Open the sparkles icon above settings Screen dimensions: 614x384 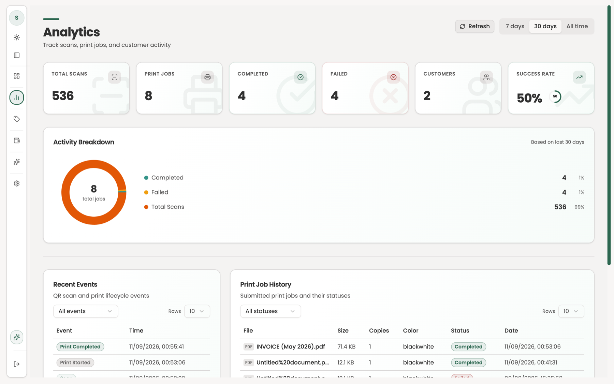pyautogui.click(x=16, y=162)
